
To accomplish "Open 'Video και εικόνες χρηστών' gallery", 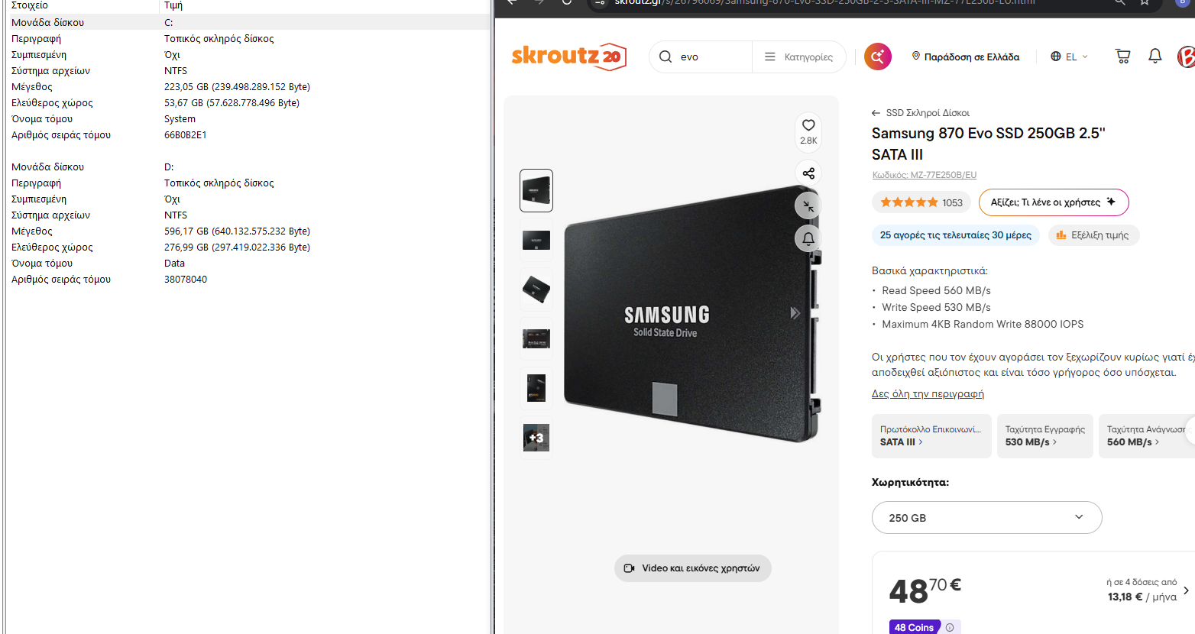I will tap(692, 568).
